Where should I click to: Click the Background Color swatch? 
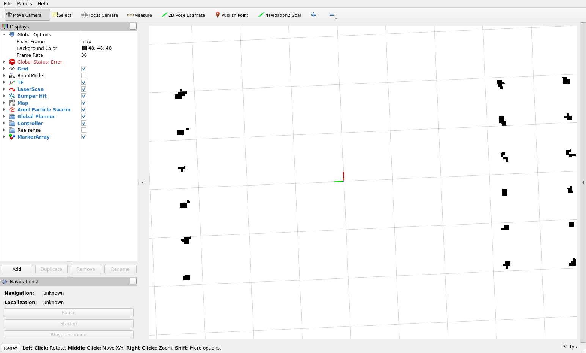pyautogui.click(x=84, y=48)
